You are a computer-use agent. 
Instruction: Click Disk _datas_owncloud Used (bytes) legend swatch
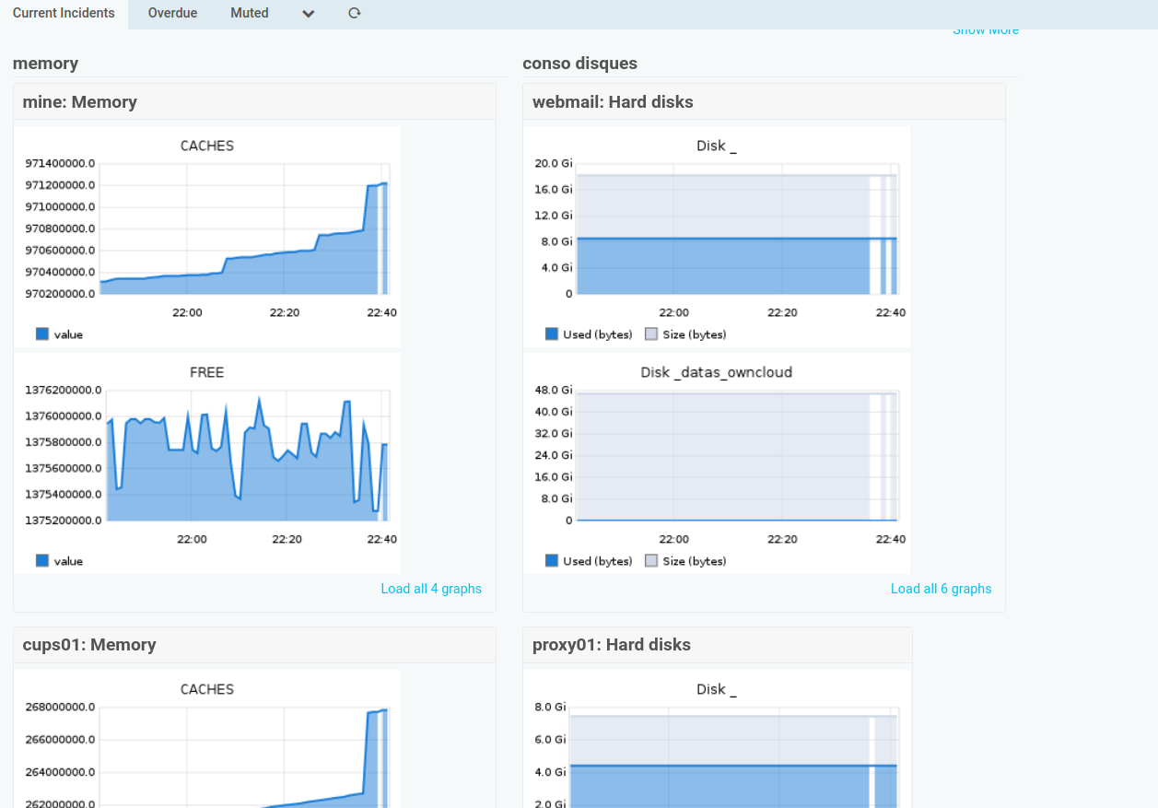(x=552, y=561)
